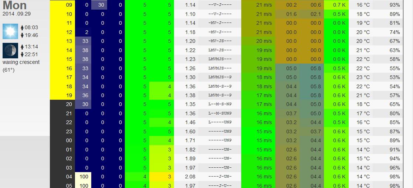Click the '(61°)' moon illumination value
This screenshot has height=188, width=413.
point(8,70)
